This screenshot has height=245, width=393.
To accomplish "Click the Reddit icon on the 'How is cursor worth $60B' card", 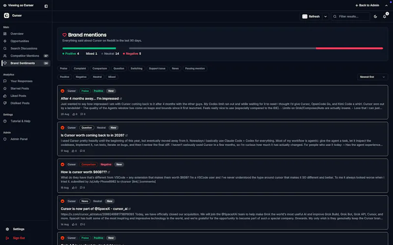I will pos(63,165).
